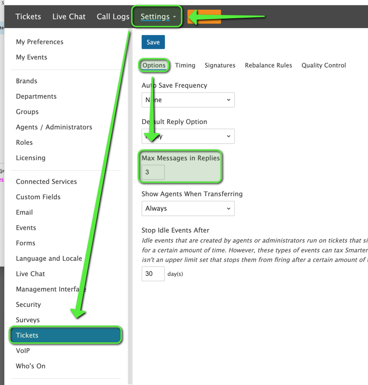Open Connected Services settings
The image size is (368, 385).
coord(46,182)
